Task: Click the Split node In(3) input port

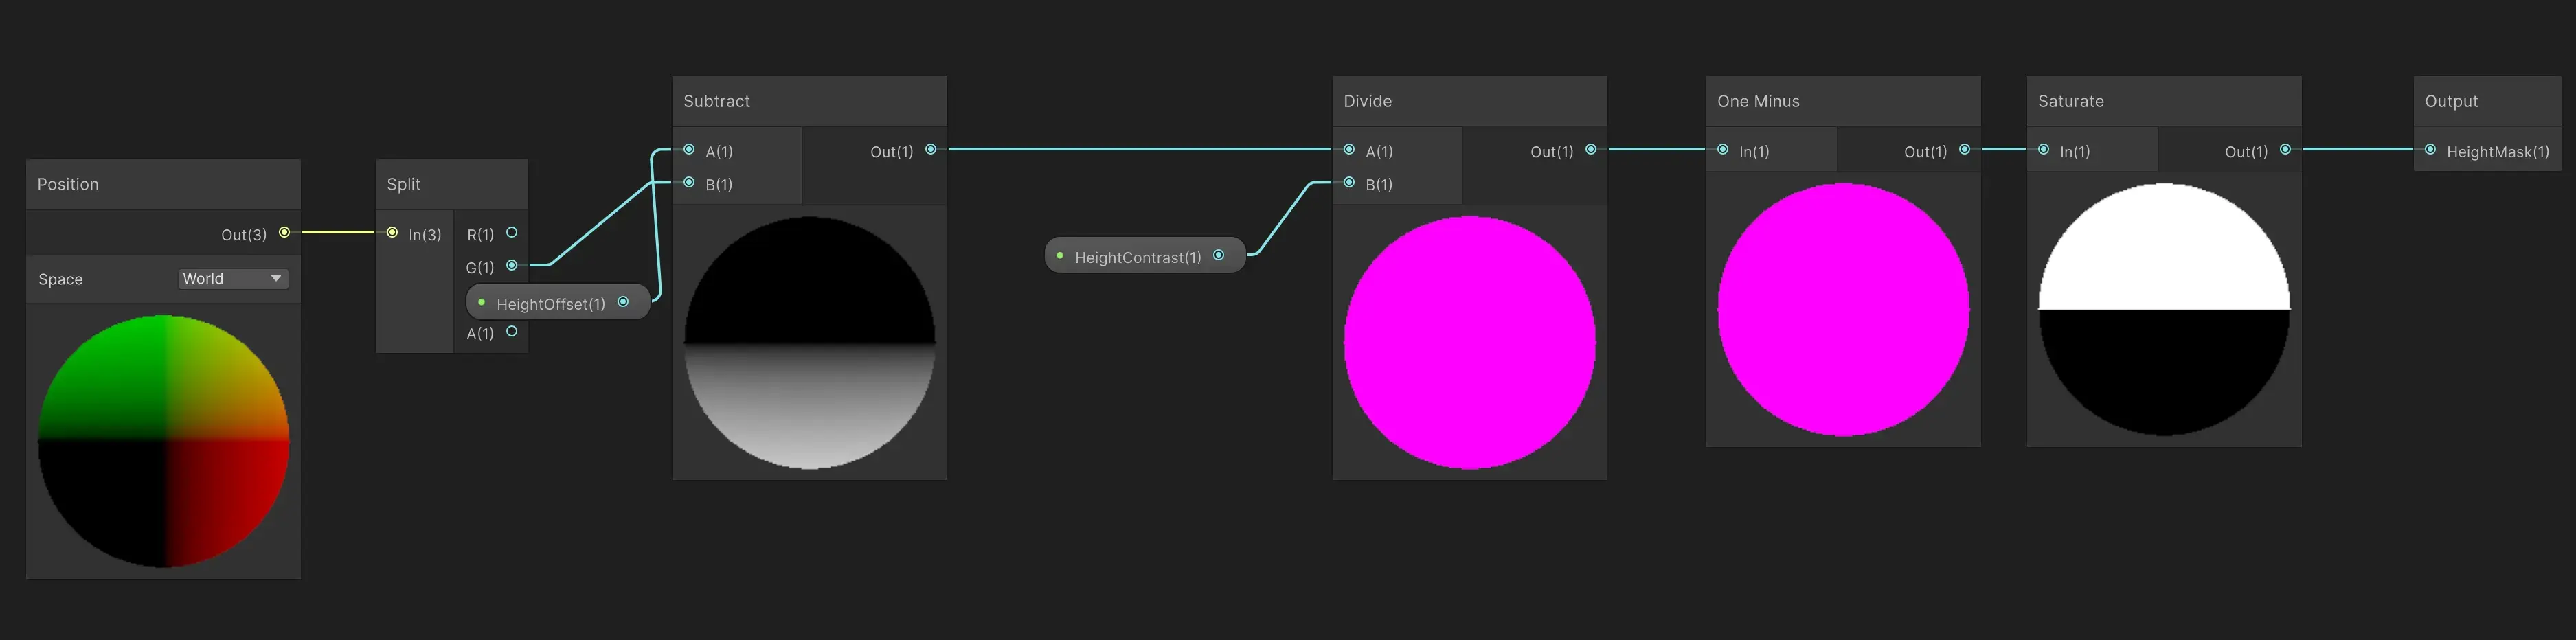Action: coord(392,233)
